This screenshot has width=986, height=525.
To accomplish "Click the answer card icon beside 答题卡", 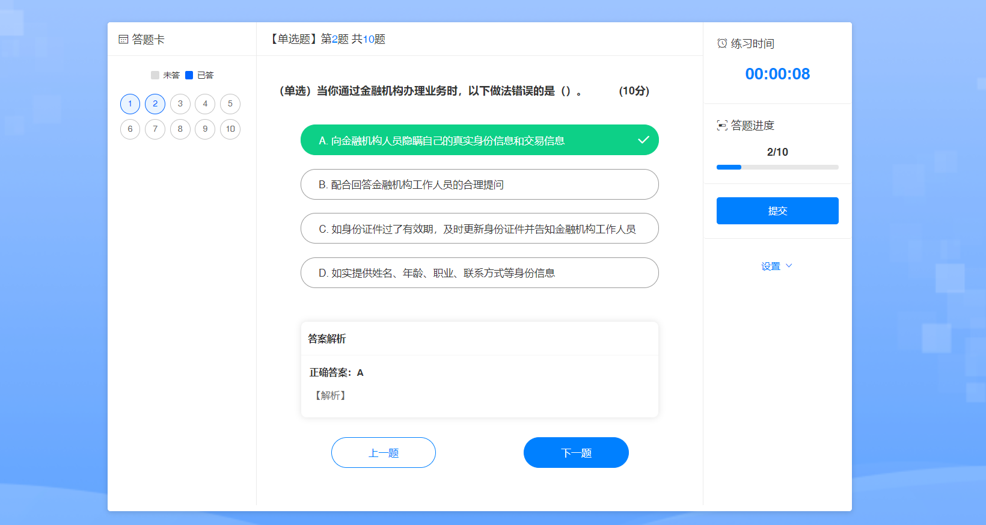I will (123, 40).
